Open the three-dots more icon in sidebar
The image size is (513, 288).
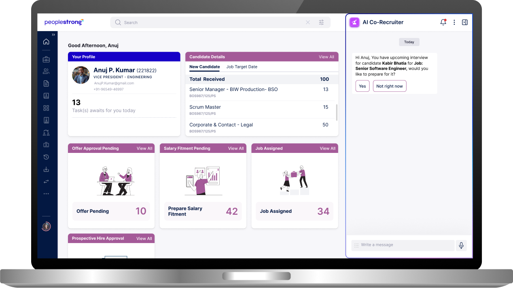point(46,194)
